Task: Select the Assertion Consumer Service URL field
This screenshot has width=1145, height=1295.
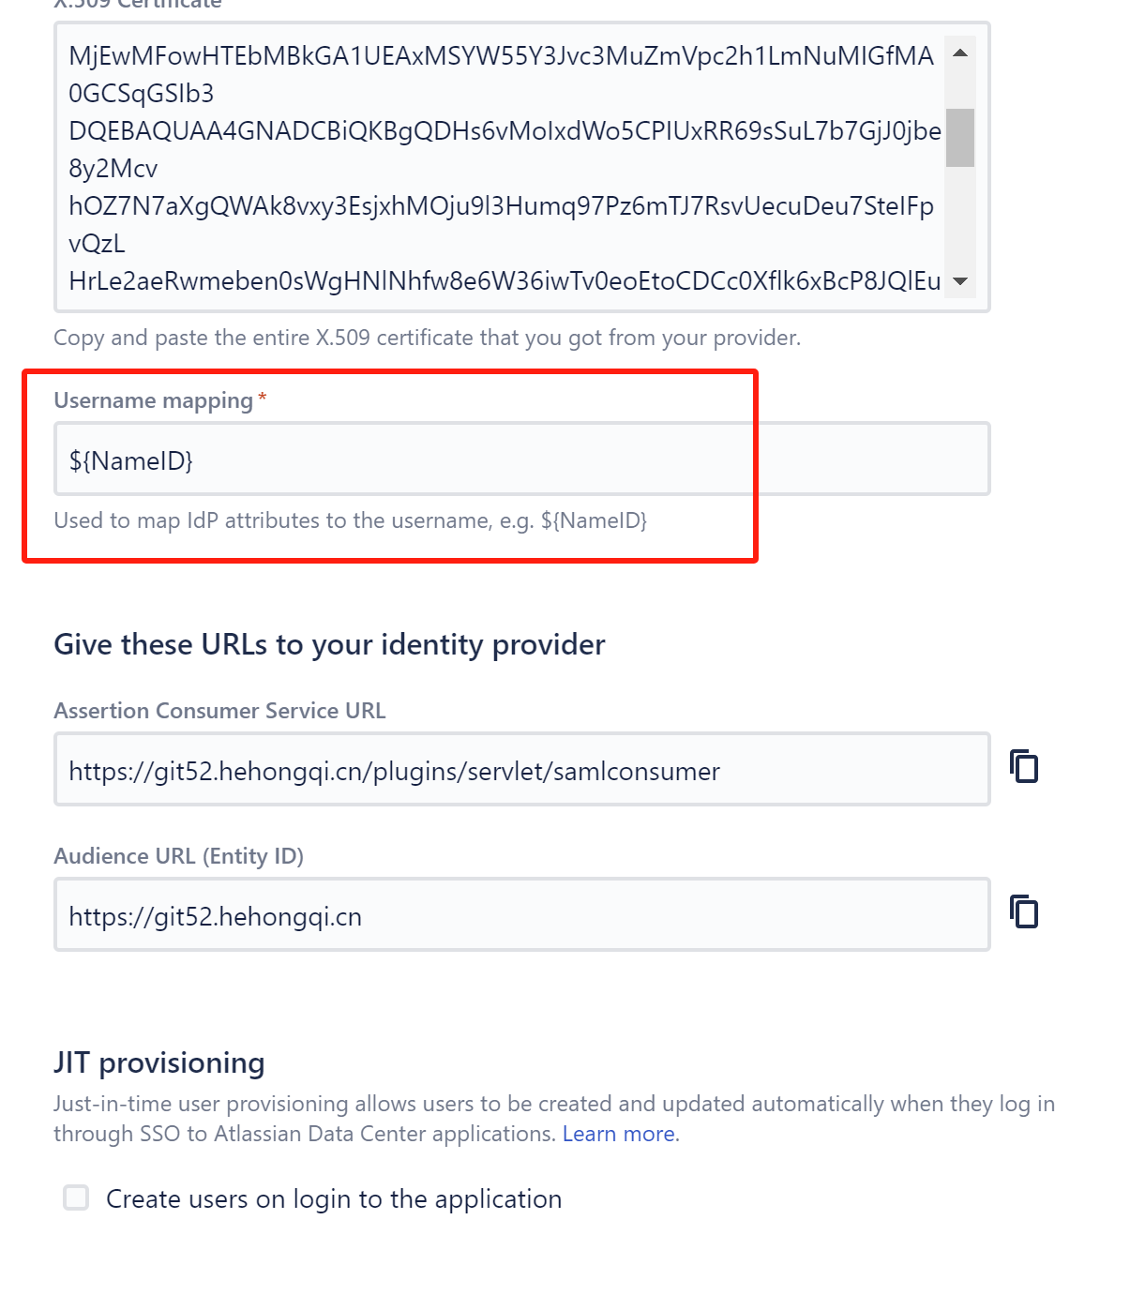Action: [521, 770]
